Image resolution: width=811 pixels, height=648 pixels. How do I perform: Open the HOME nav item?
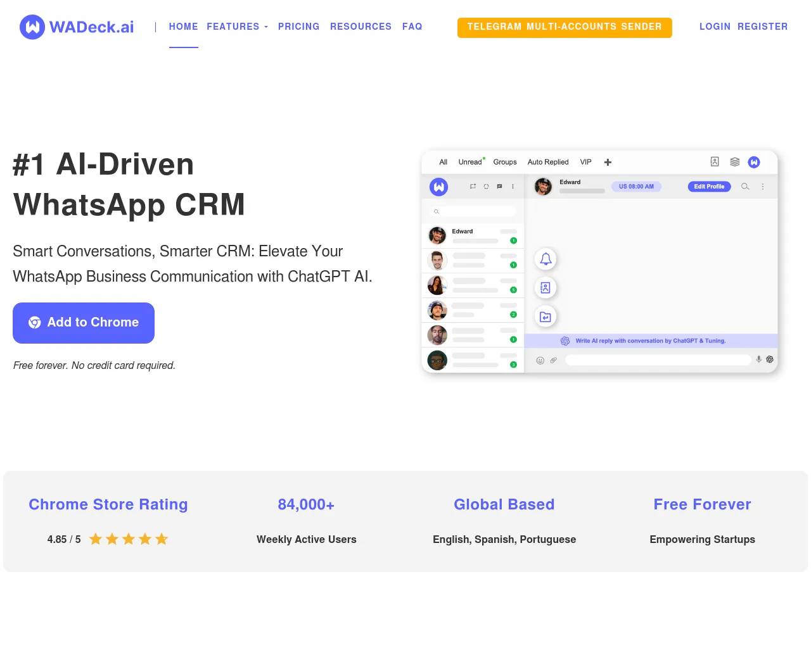point(184,27)
